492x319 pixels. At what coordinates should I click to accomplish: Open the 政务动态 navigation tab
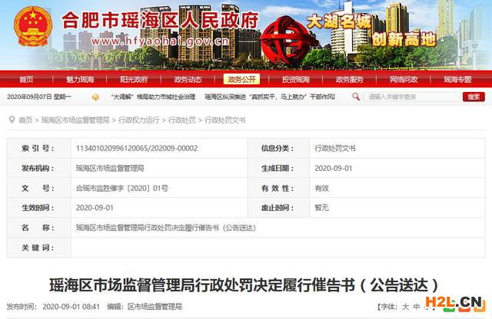[188, 79]
